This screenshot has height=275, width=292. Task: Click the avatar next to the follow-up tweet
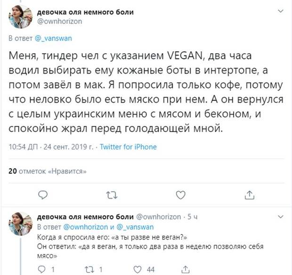pyautogui.click(x=20, y=225)
